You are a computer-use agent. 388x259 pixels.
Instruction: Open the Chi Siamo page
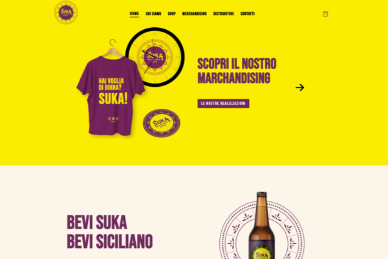153,14
